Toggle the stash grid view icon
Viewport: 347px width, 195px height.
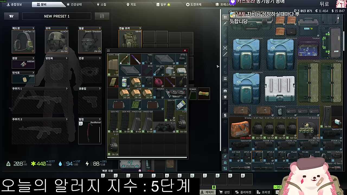click(x=225, y=17)
